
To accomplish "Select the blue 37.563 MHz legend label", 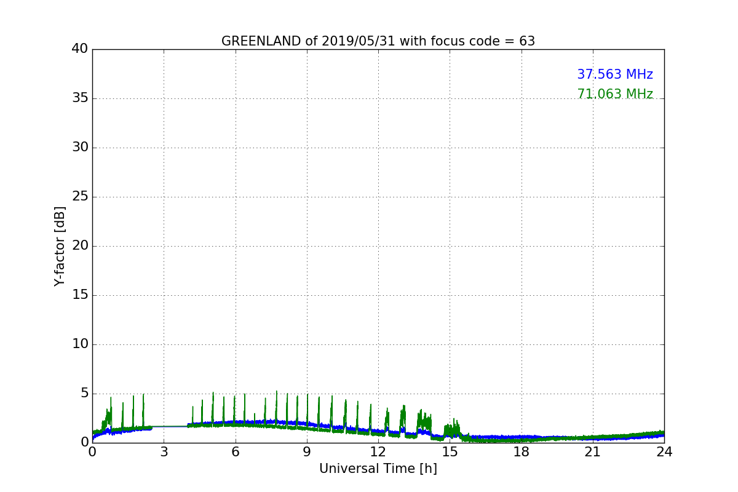I will (615, 74).
